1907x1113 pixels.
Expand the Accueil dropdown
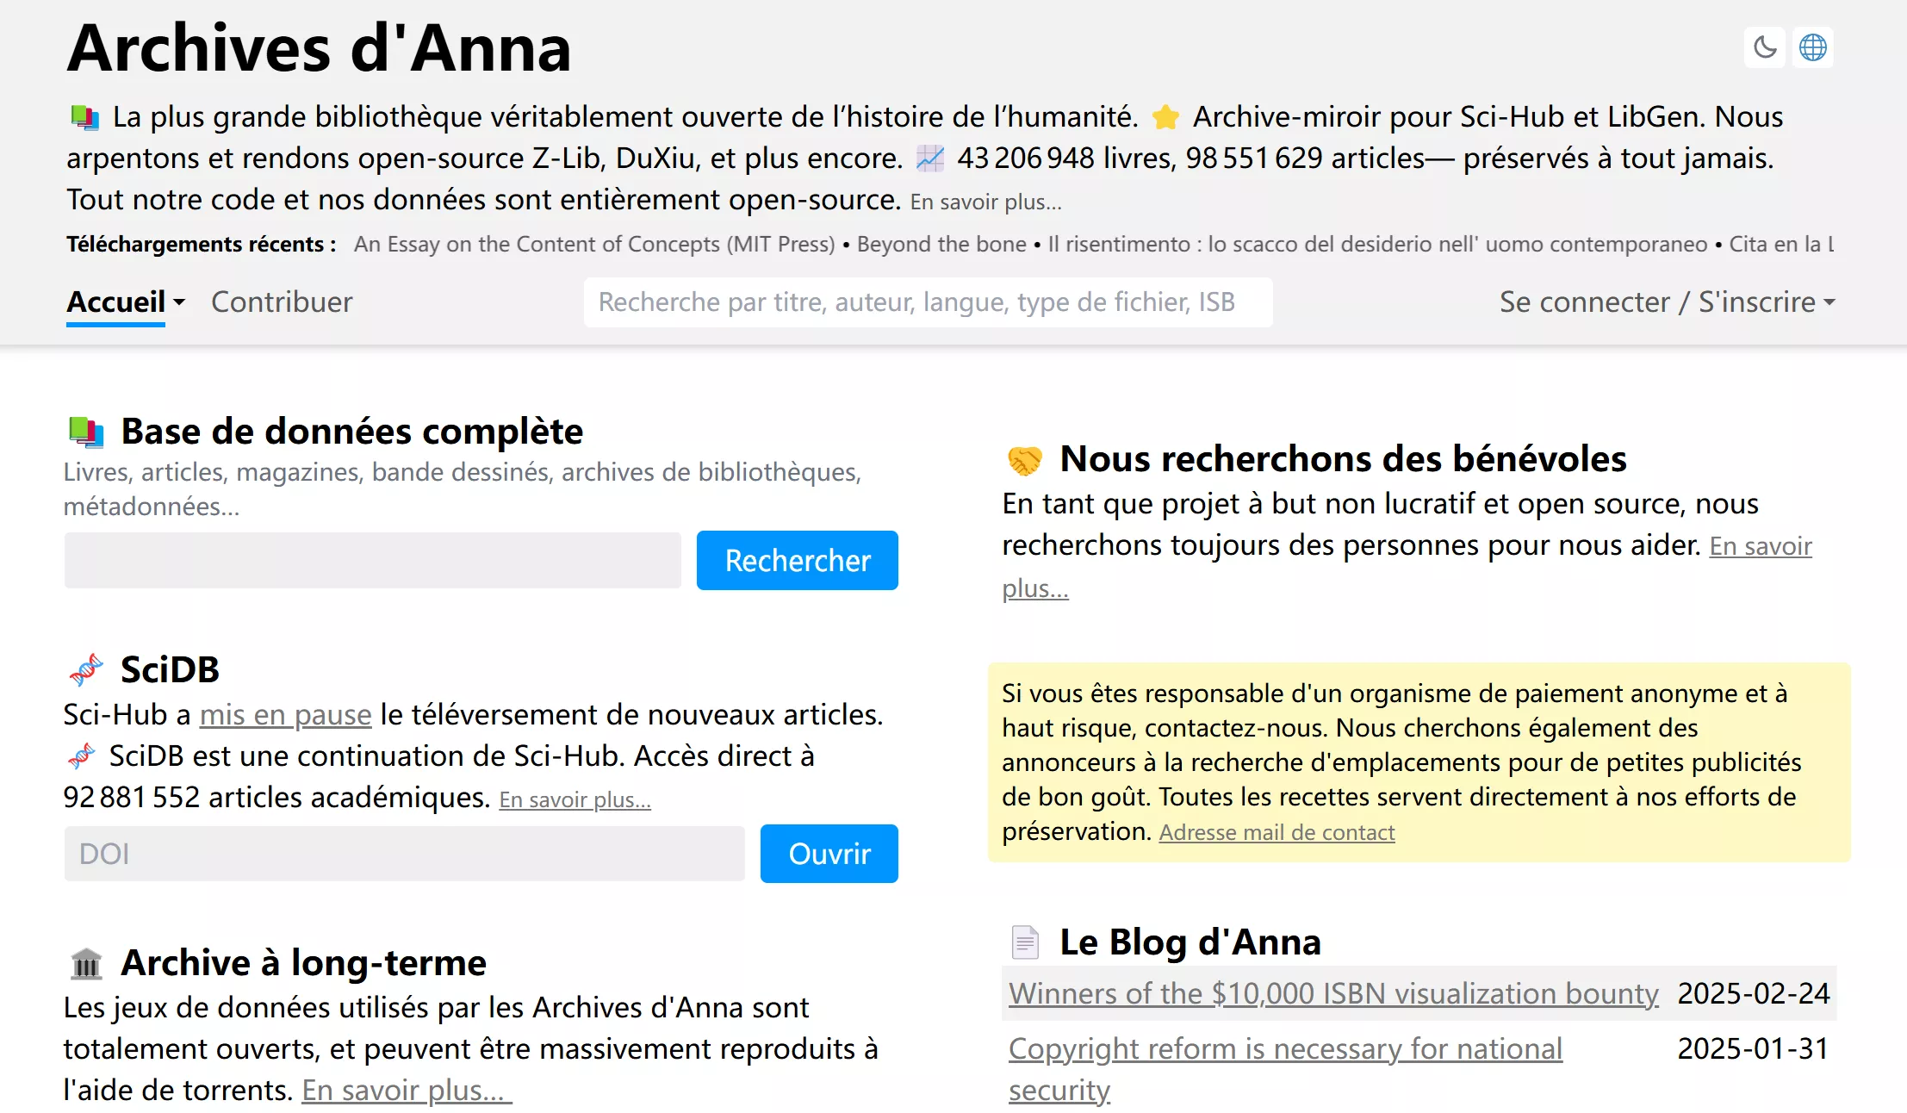coord(178,302)
